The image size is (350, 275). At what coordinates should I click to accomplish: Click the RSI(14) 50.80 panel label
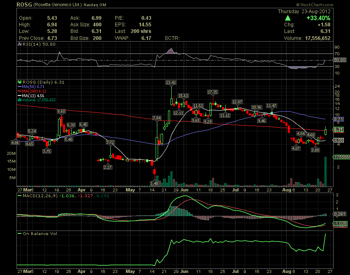[39, 44]
